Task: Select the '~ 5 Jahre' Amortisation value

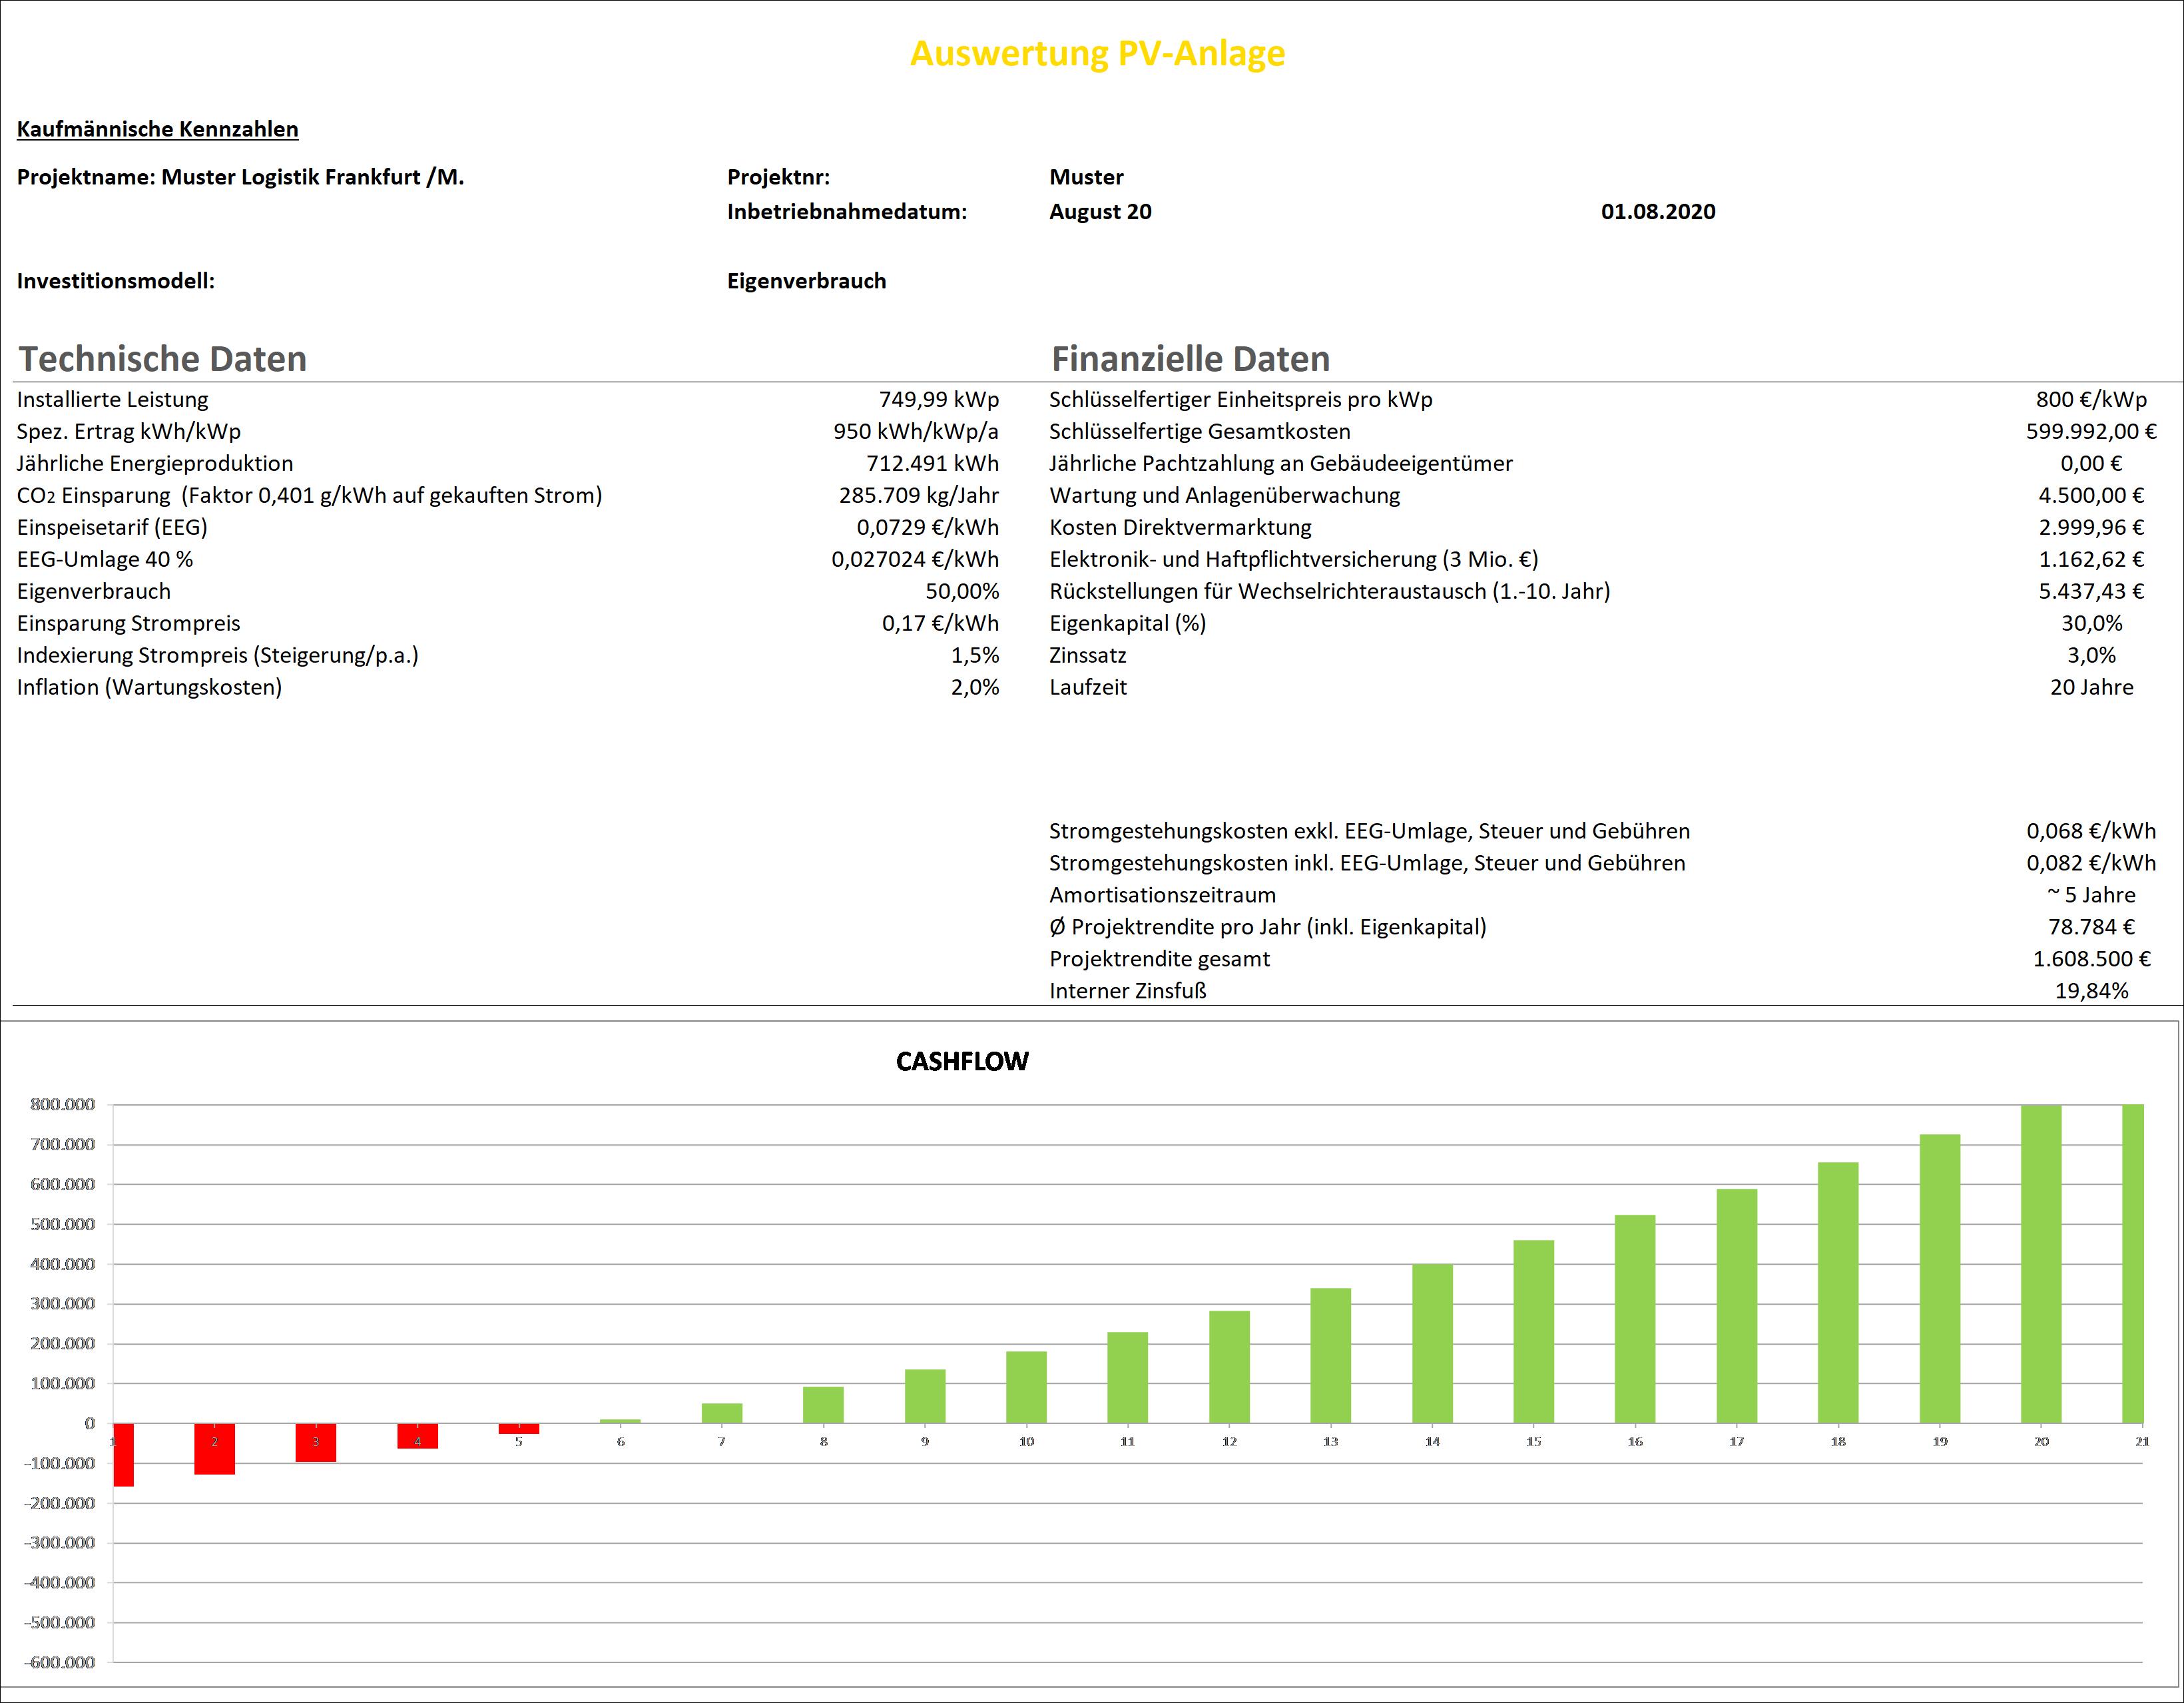Action: pos(2091,895)
